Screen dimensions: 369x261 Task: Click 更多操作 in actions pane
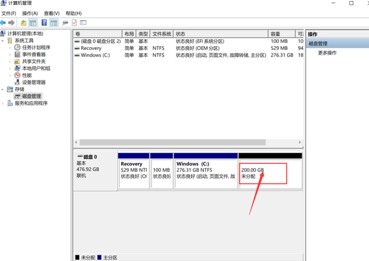(x=327, y=53)
